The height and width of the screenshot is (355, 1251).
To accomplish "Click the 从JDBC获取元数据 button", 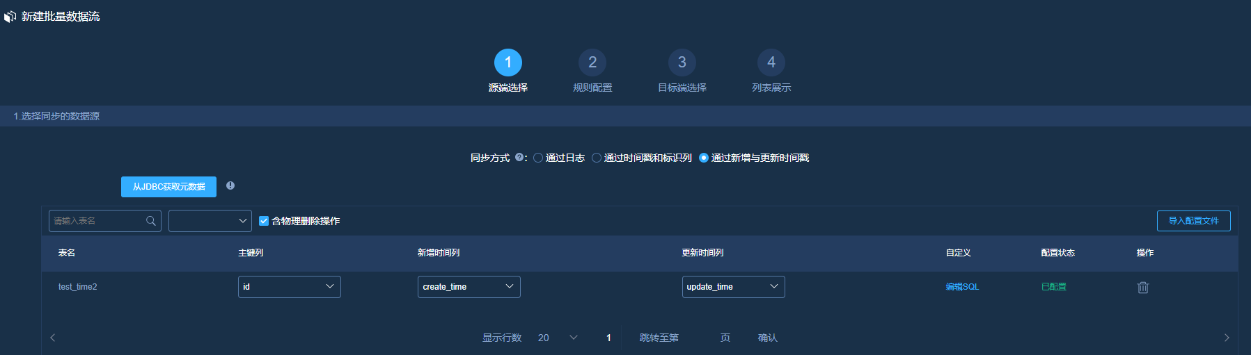I will pos(168,187).
